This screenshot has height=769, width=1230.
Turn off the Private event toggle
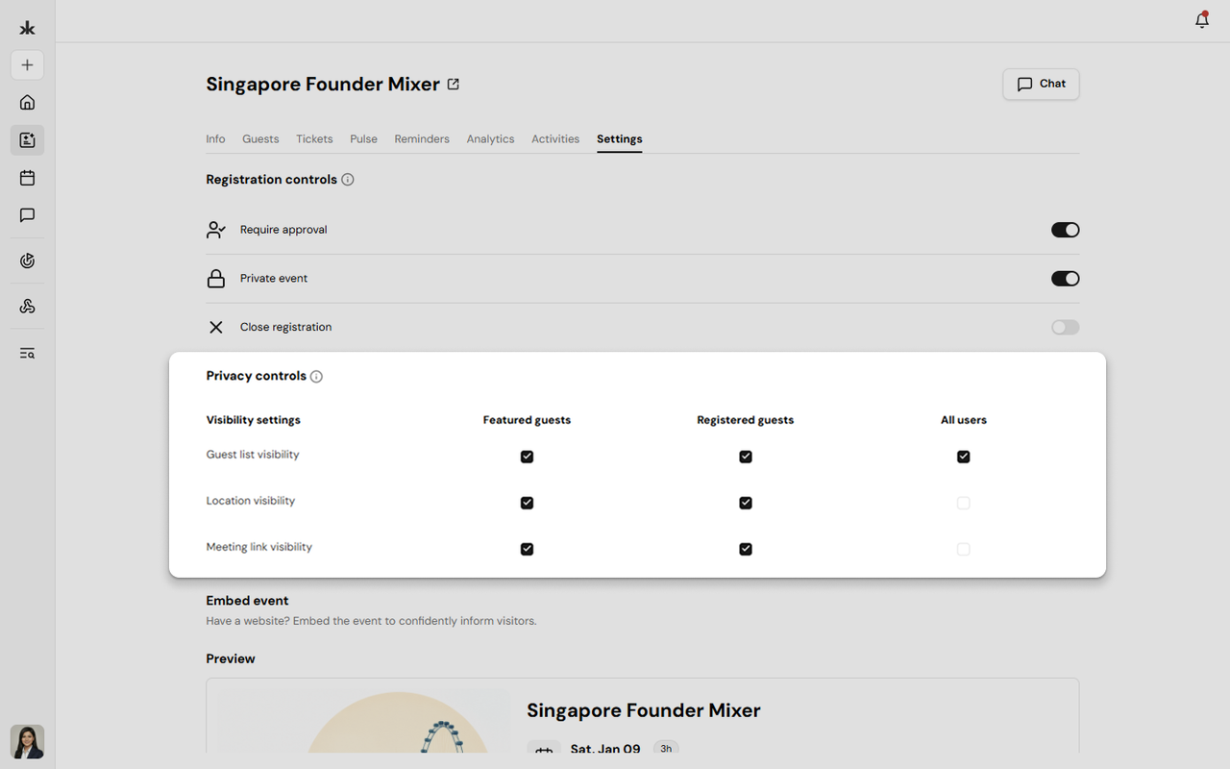1065,279
